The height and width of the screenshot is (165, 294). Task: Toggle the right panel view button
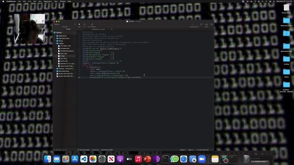(211, 24)
